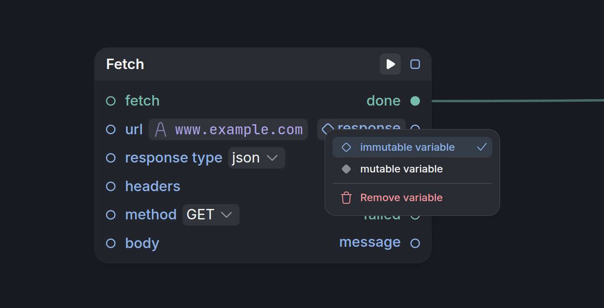Image resolution: width=604 pixels, height=308 pixels.
Task: Click the chevron next to json
Action: click(x=272, y=158)
